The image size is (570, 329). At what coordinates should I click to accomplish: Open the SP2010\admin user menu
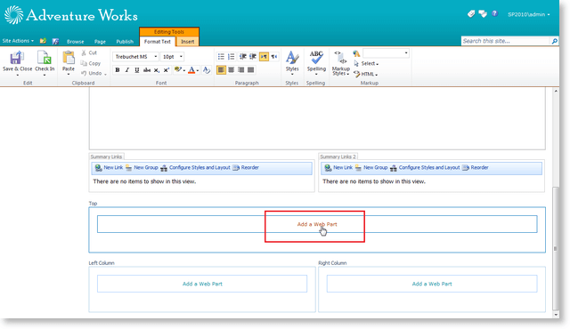(529, 14)
